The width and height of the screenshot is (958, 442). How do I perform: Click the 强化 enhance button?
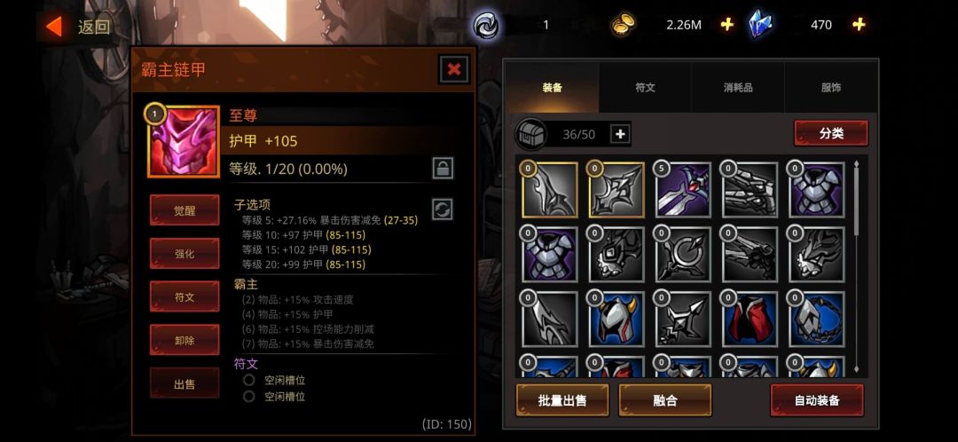tap(185, 253)
